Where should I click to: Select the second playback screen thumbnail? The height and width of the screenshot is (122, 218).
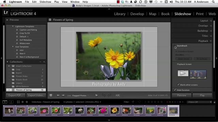198,75
